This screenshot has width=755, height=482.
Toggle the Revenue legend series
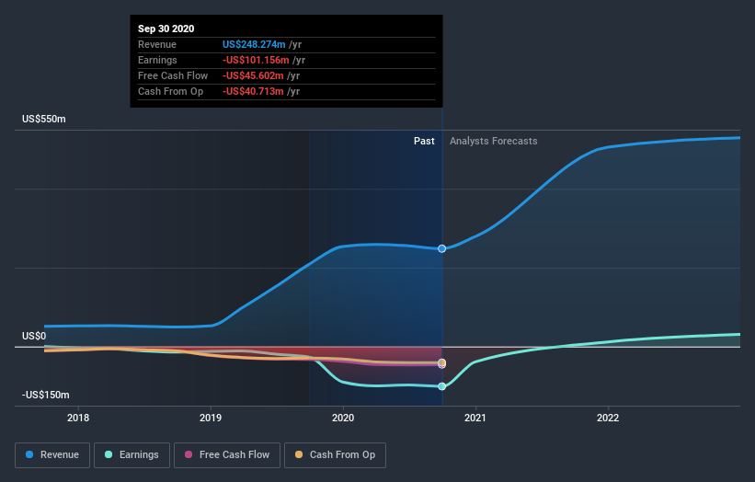[52, 455]
